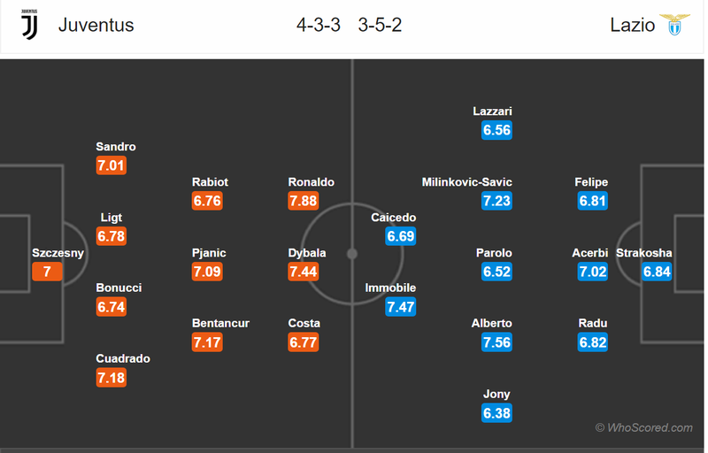Select Ronaldo's 7.88 rating badge

pyautogui.click(x=304, y=201)
